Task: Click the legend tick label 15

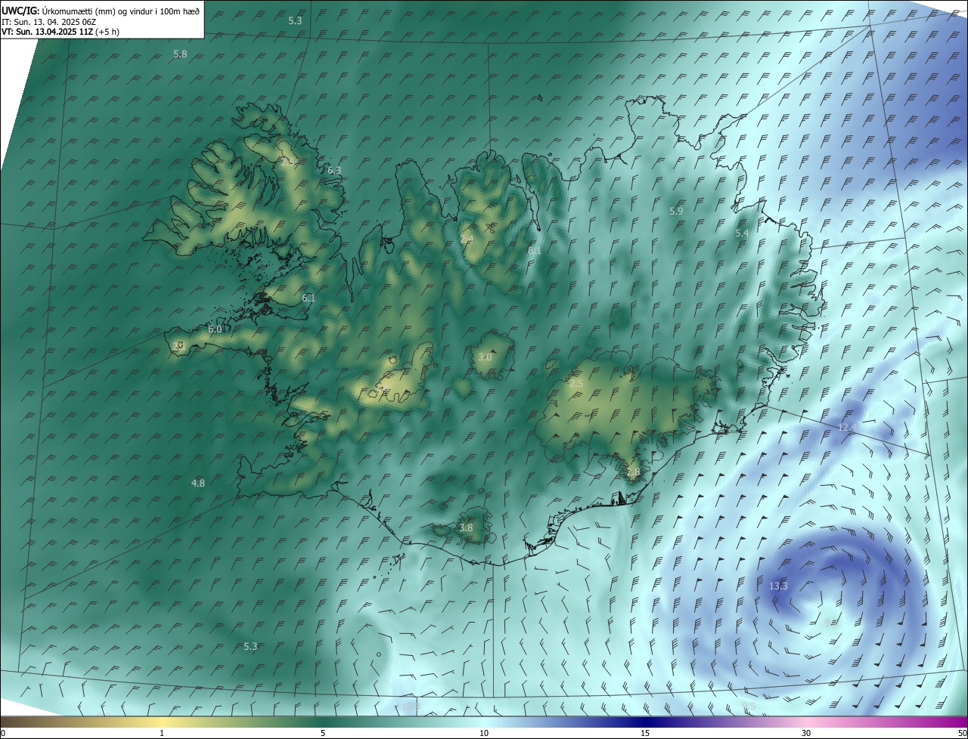Action: point(645,734)
